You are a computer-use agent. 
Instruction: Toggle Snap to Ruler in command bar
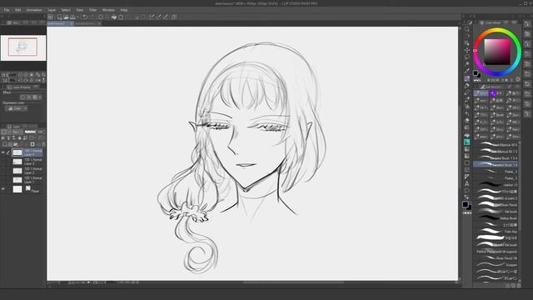[152, 17]
